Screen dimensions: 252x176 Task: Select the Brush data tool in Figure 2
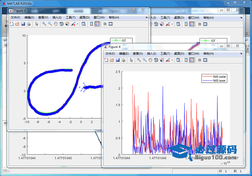tap(73, 24)
